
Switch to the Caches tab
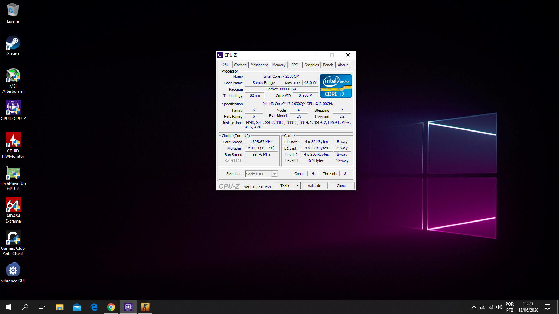tap(240, 65)
